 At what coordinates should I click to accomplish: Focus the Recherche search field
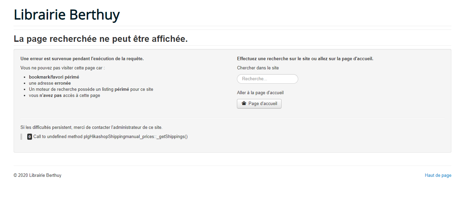[268, 79]
